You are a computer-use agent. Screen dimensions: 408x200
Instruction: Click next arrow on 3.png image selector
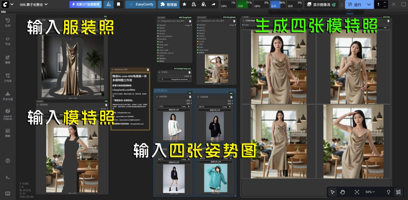(x=189, y=159)
